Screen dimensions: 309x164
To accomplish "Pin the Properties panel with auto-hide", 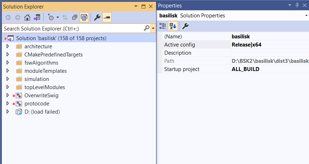I will [x=297, y=5].
